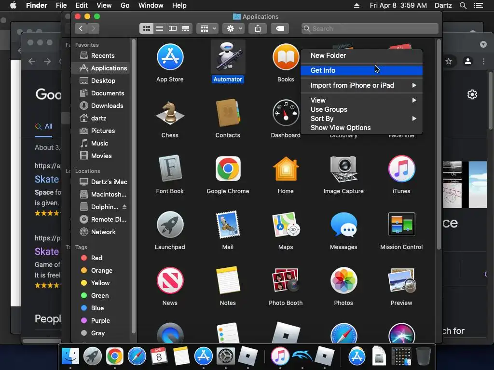Image resolution: width=494 pixels, height=370 pixels.
Task: Open the Apple menu
Action: [13, 5]
